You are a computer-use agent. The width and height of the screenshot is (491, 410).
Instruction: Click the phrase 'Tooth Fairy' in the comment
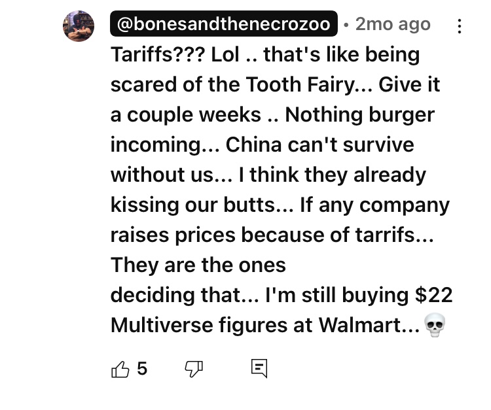pyautogui.click(x=300, y=84)
